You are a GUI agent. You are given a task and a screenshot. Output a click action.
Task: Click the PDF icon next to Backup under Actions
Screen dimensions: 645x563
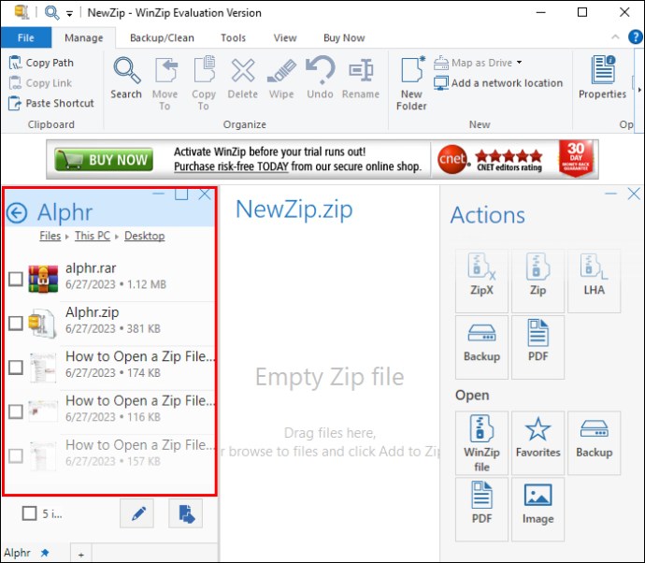[x=537, y=347]
